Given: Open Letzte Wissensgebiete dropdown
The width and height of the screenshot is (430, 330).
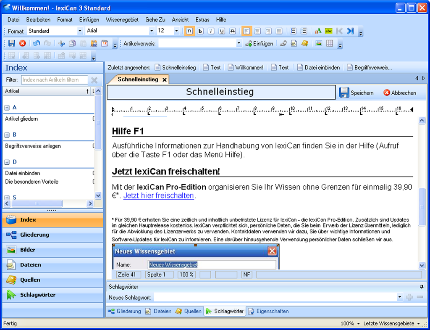Looking at the screenshot, I should tap(391, 324).
